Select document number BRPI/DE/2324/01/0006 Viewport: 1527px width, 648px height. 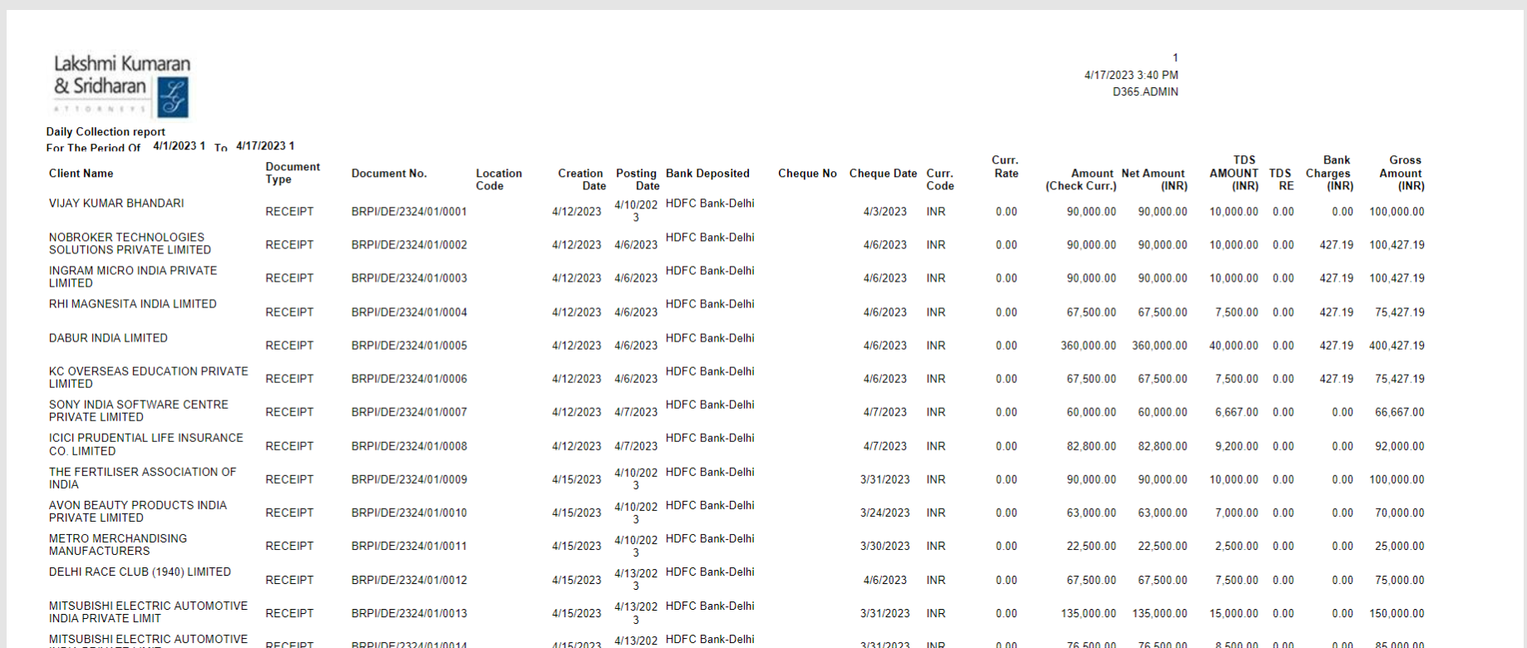(409, 379)
